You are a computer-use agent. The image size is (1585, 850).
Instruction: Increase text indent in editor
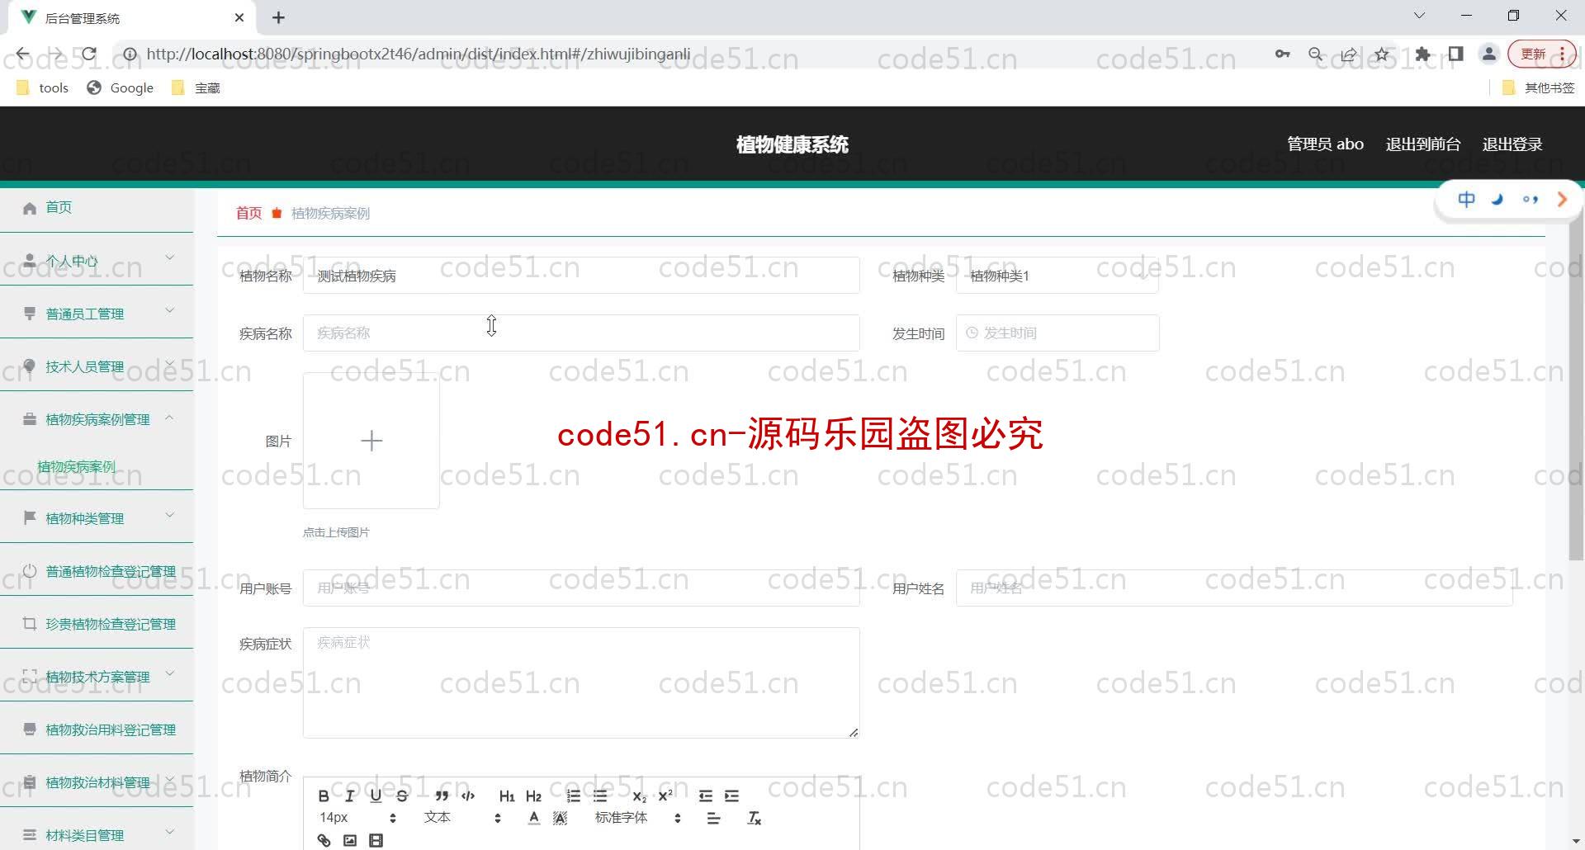pyautogui.click(x=731, y=796)
